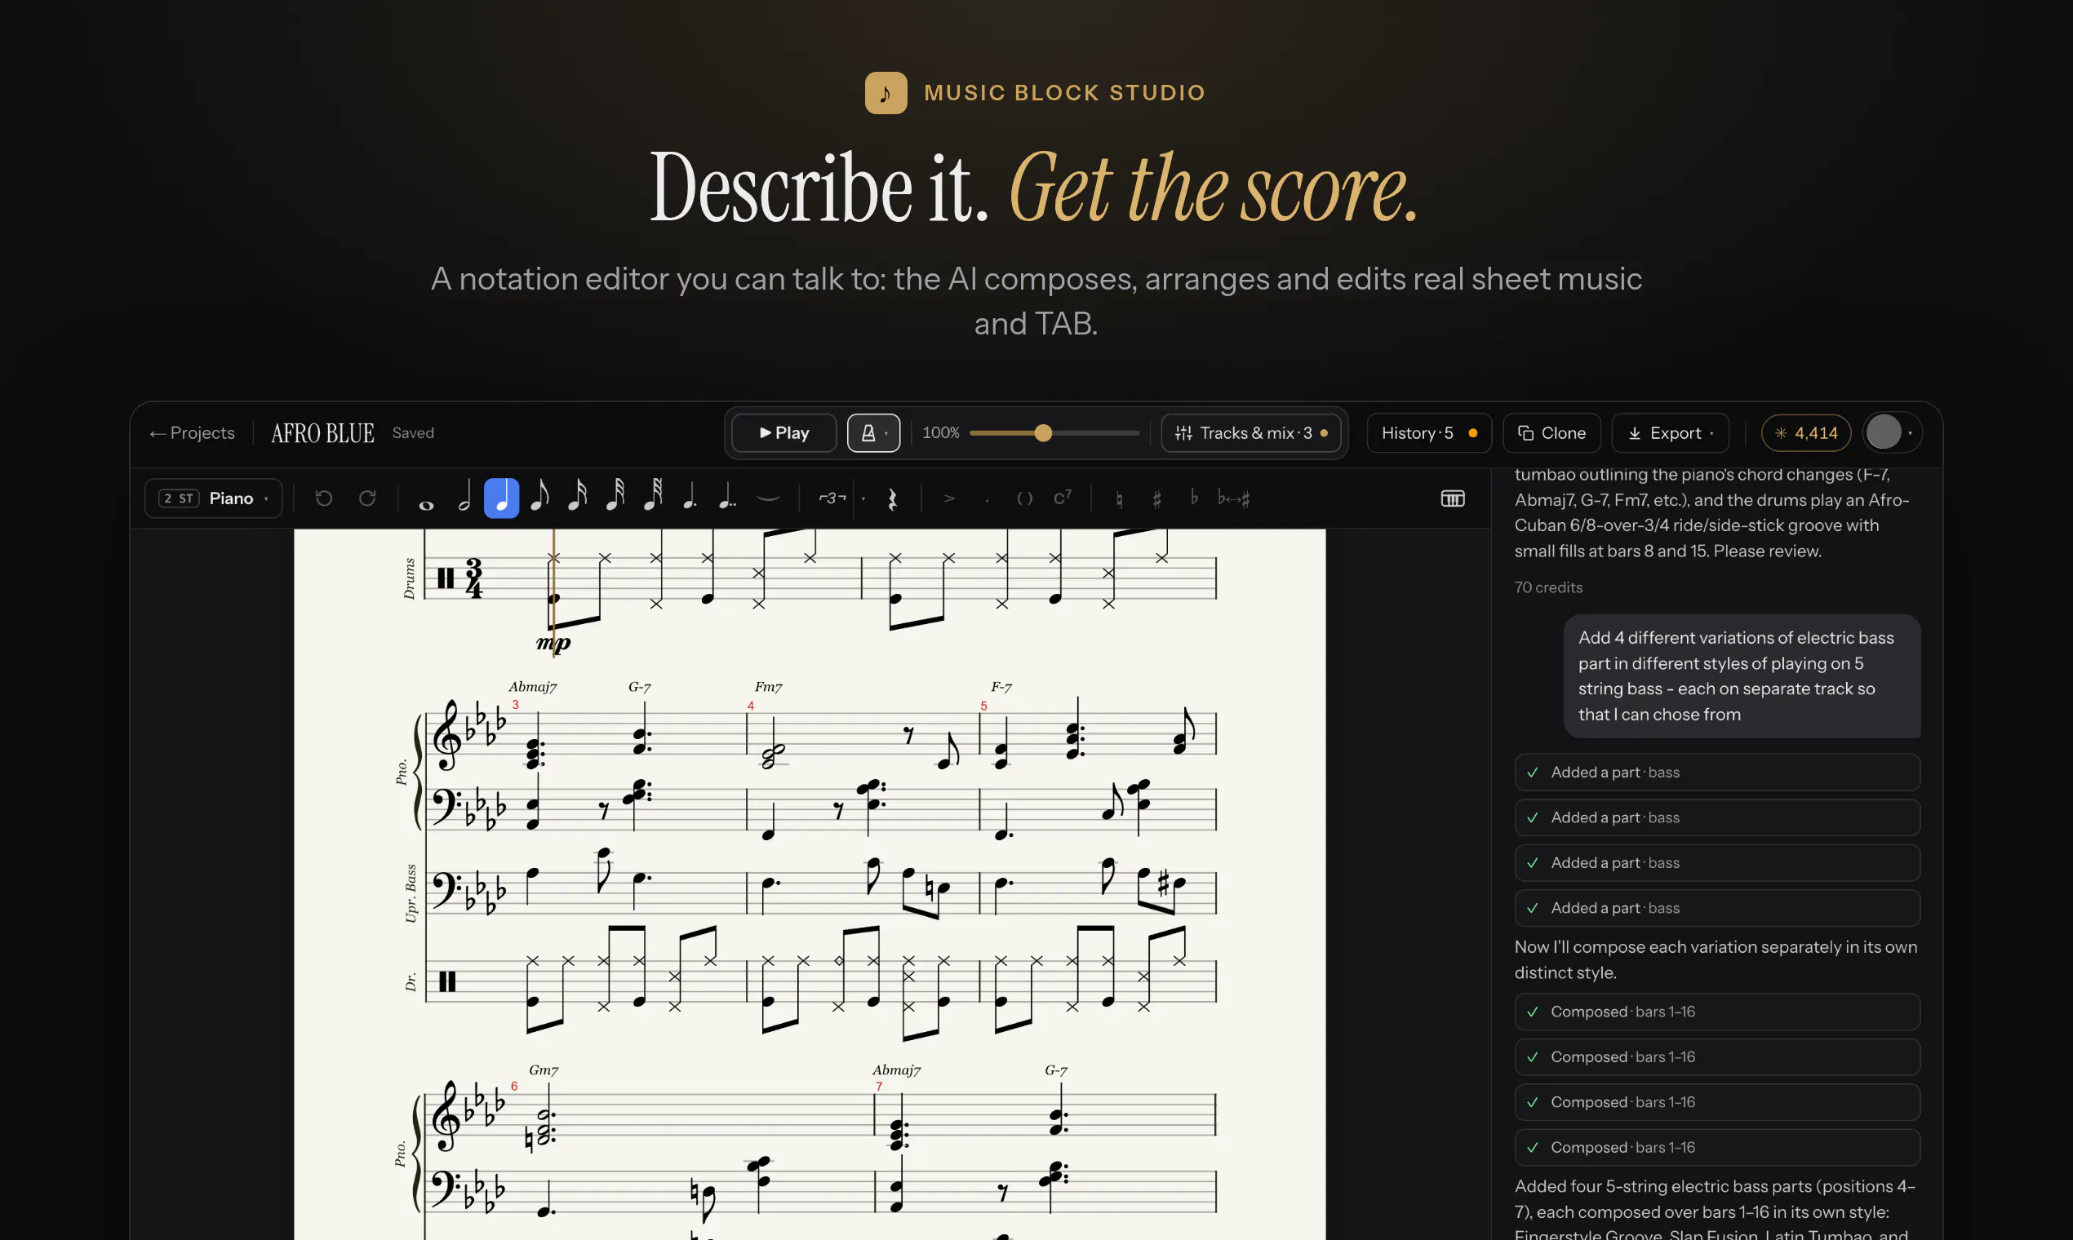Viewport: 2073px width, 1240px height.
Task: Expand the first 'Added a part · bass' row
Action: tap(1717, 772)
